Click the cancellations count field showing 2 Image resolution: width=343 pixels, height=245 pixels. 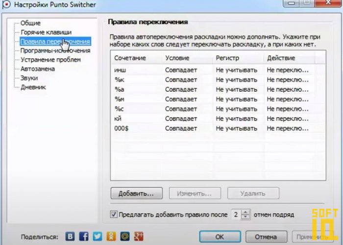click(236, 215)
